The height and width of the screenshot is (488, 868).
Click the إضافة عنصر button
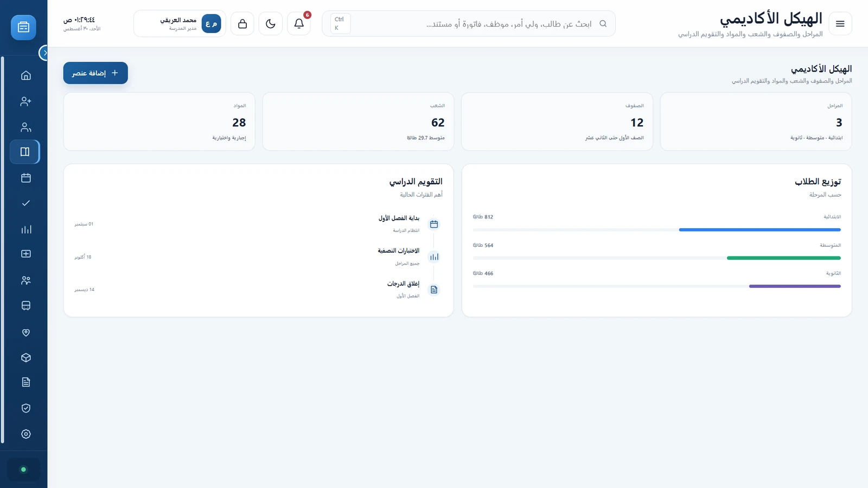pos(95,73)
